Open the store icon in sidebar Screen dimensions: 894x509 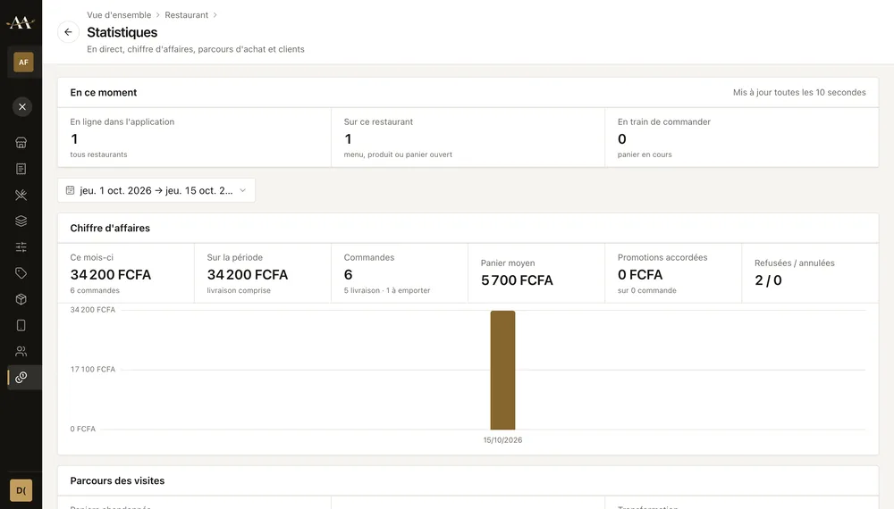[21, 142]
